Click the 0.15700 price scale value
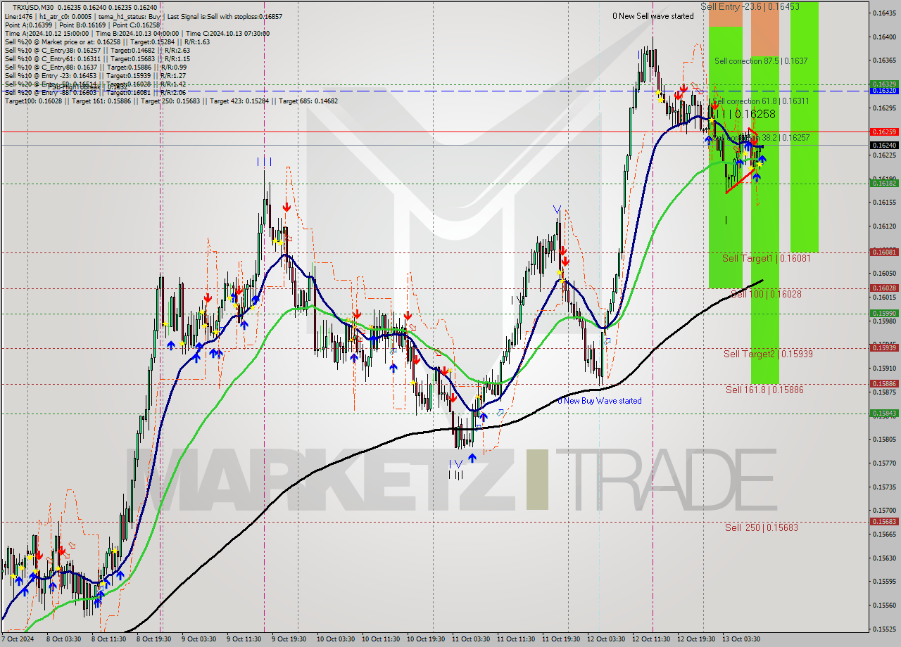The width and height of the screenshot is (901, 647). tap(884, 510)
